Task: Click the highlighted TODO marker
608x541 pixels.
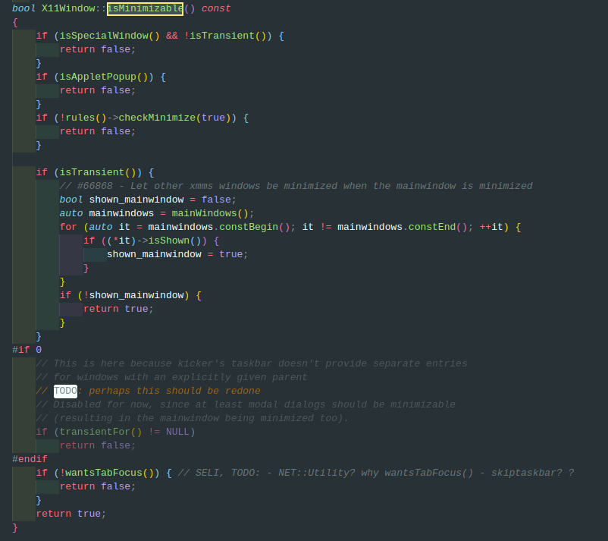Action: [65, 391]
